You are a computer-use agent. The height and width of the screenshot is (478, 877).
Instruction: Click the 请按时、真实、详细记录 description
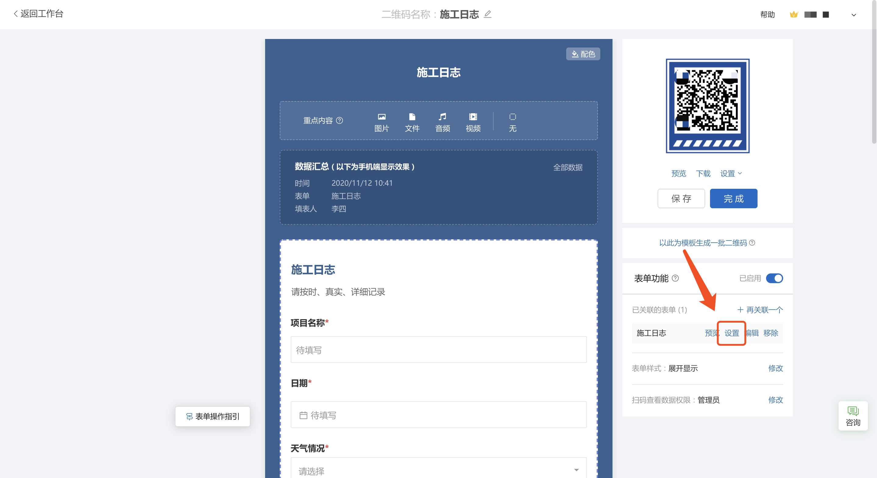point(338,292)
